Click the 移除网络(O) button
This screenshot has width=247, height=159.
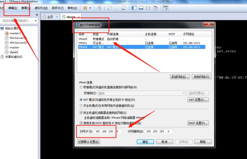(202, 77)
